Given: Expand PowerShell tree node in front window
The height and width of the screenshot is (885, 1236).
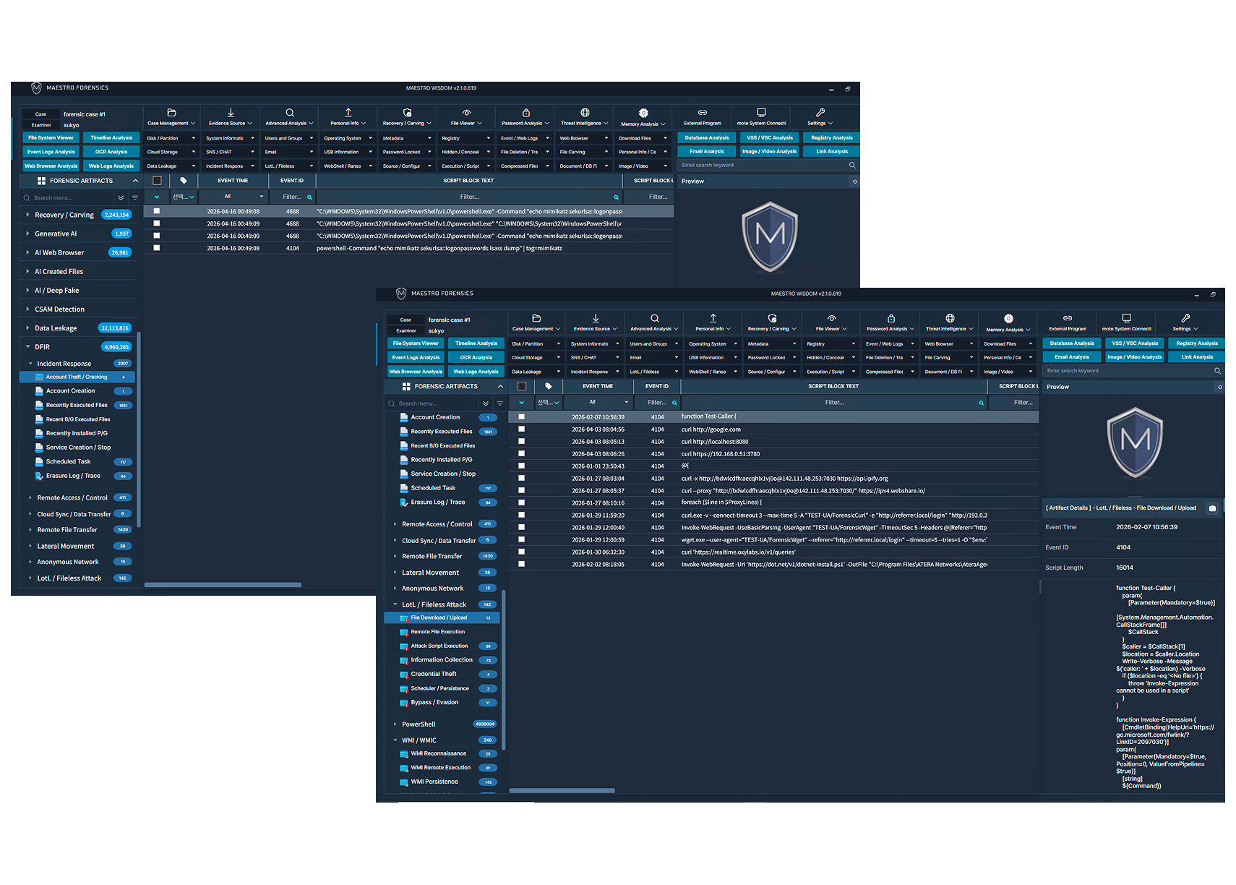Looking at the screenshot, I should [x=395, y=724].
